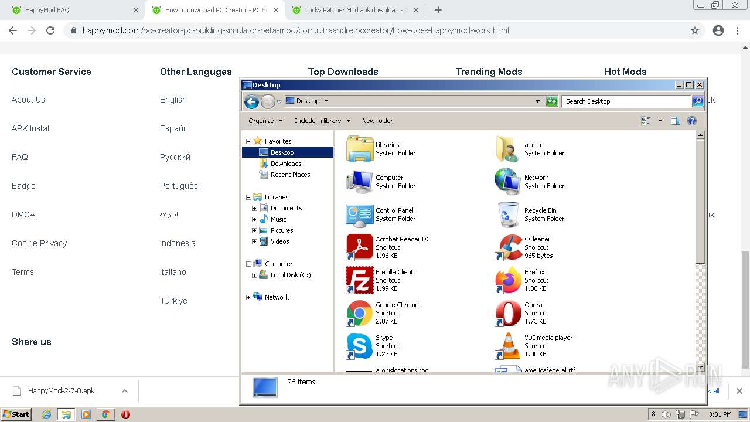Select the Control Panel icon
The width and height of the screenshot is (750, 422).
[359, 215]
